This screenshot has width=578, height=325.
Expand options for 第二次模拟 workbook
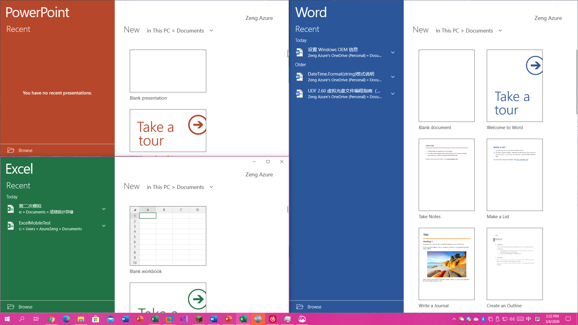[104, 209]
